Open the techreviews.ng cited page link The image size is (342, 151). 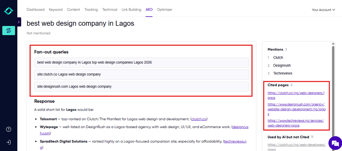[296, 123]
